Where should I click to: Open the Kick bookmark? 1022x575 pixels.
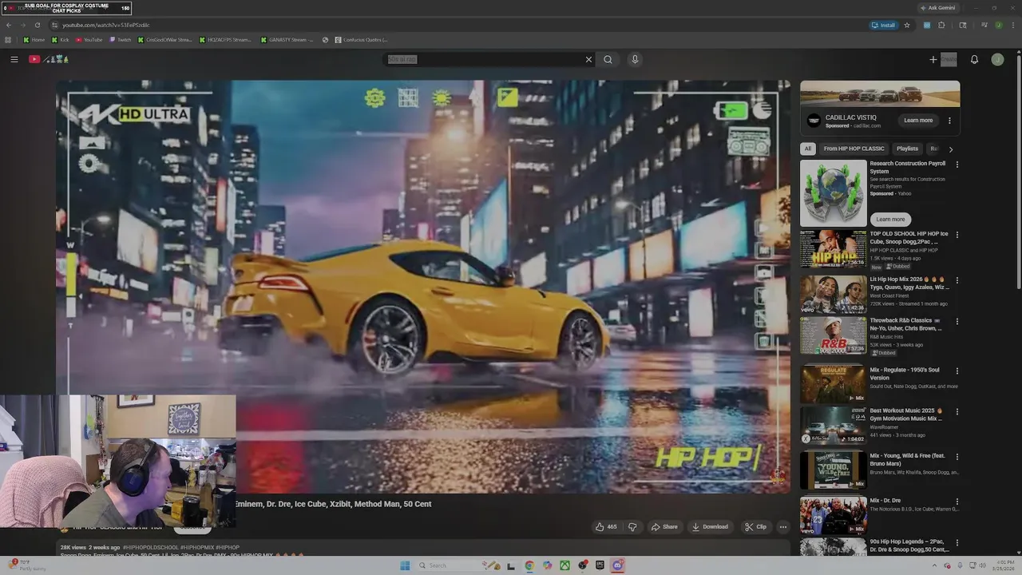pyautogui.click(x=61, y=40)
